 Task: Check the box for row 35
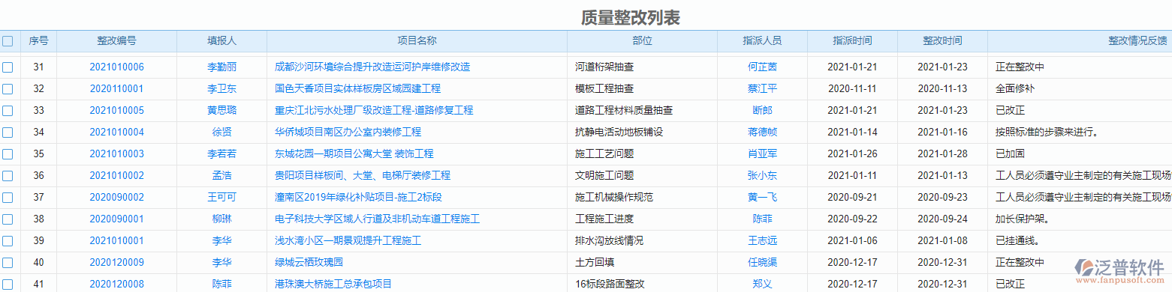tap(8, 154)
